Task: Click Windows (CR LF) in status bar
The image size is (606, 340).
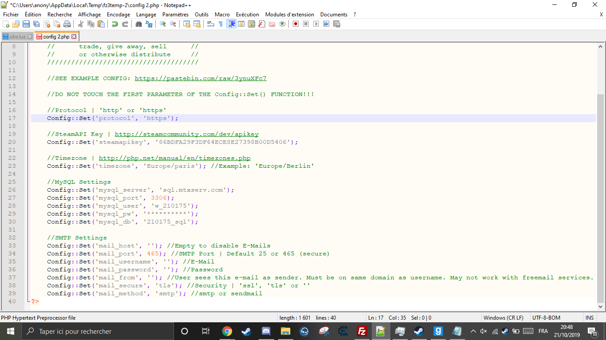Action: 503,318
